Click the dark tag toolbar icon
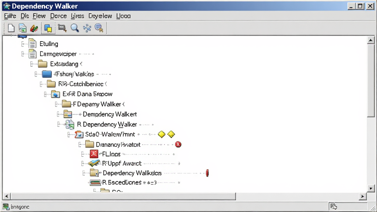The height and width of the screenshot is (212, 377). tap(62, 28)
